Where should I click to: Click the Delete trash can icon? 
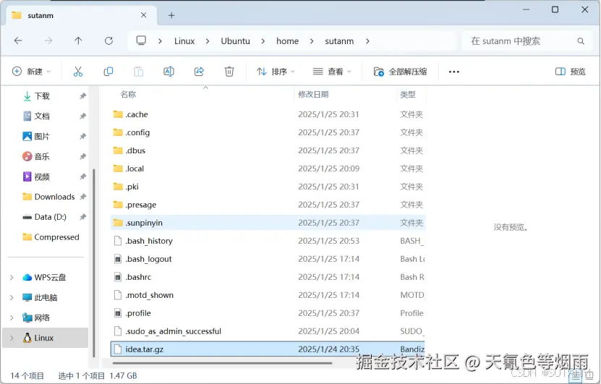pos(229,72)
